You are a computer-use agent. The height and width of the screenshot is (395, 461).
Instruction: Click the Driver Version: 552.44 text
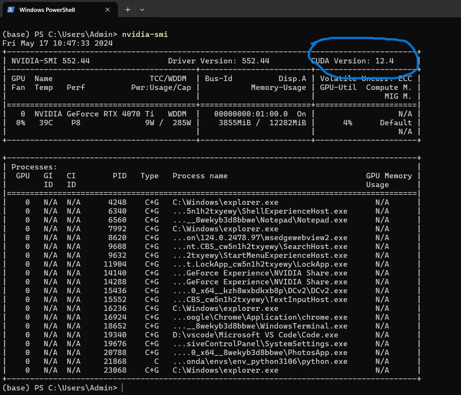point(219,61)
